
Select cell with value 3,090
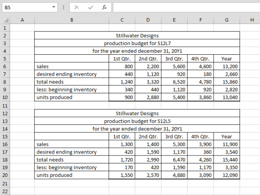201,175
